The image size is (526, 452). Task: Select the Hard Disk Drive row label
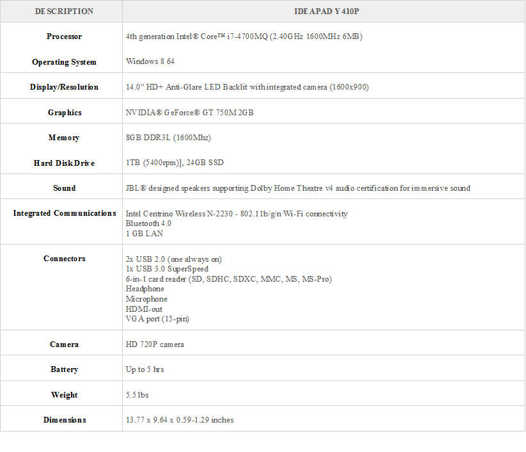pos(64,163)
